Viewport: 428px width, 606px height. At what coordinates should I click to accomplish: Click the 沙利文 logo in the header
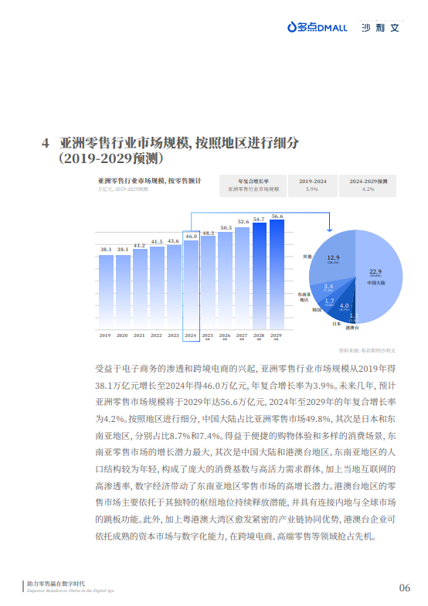(380, 28)
